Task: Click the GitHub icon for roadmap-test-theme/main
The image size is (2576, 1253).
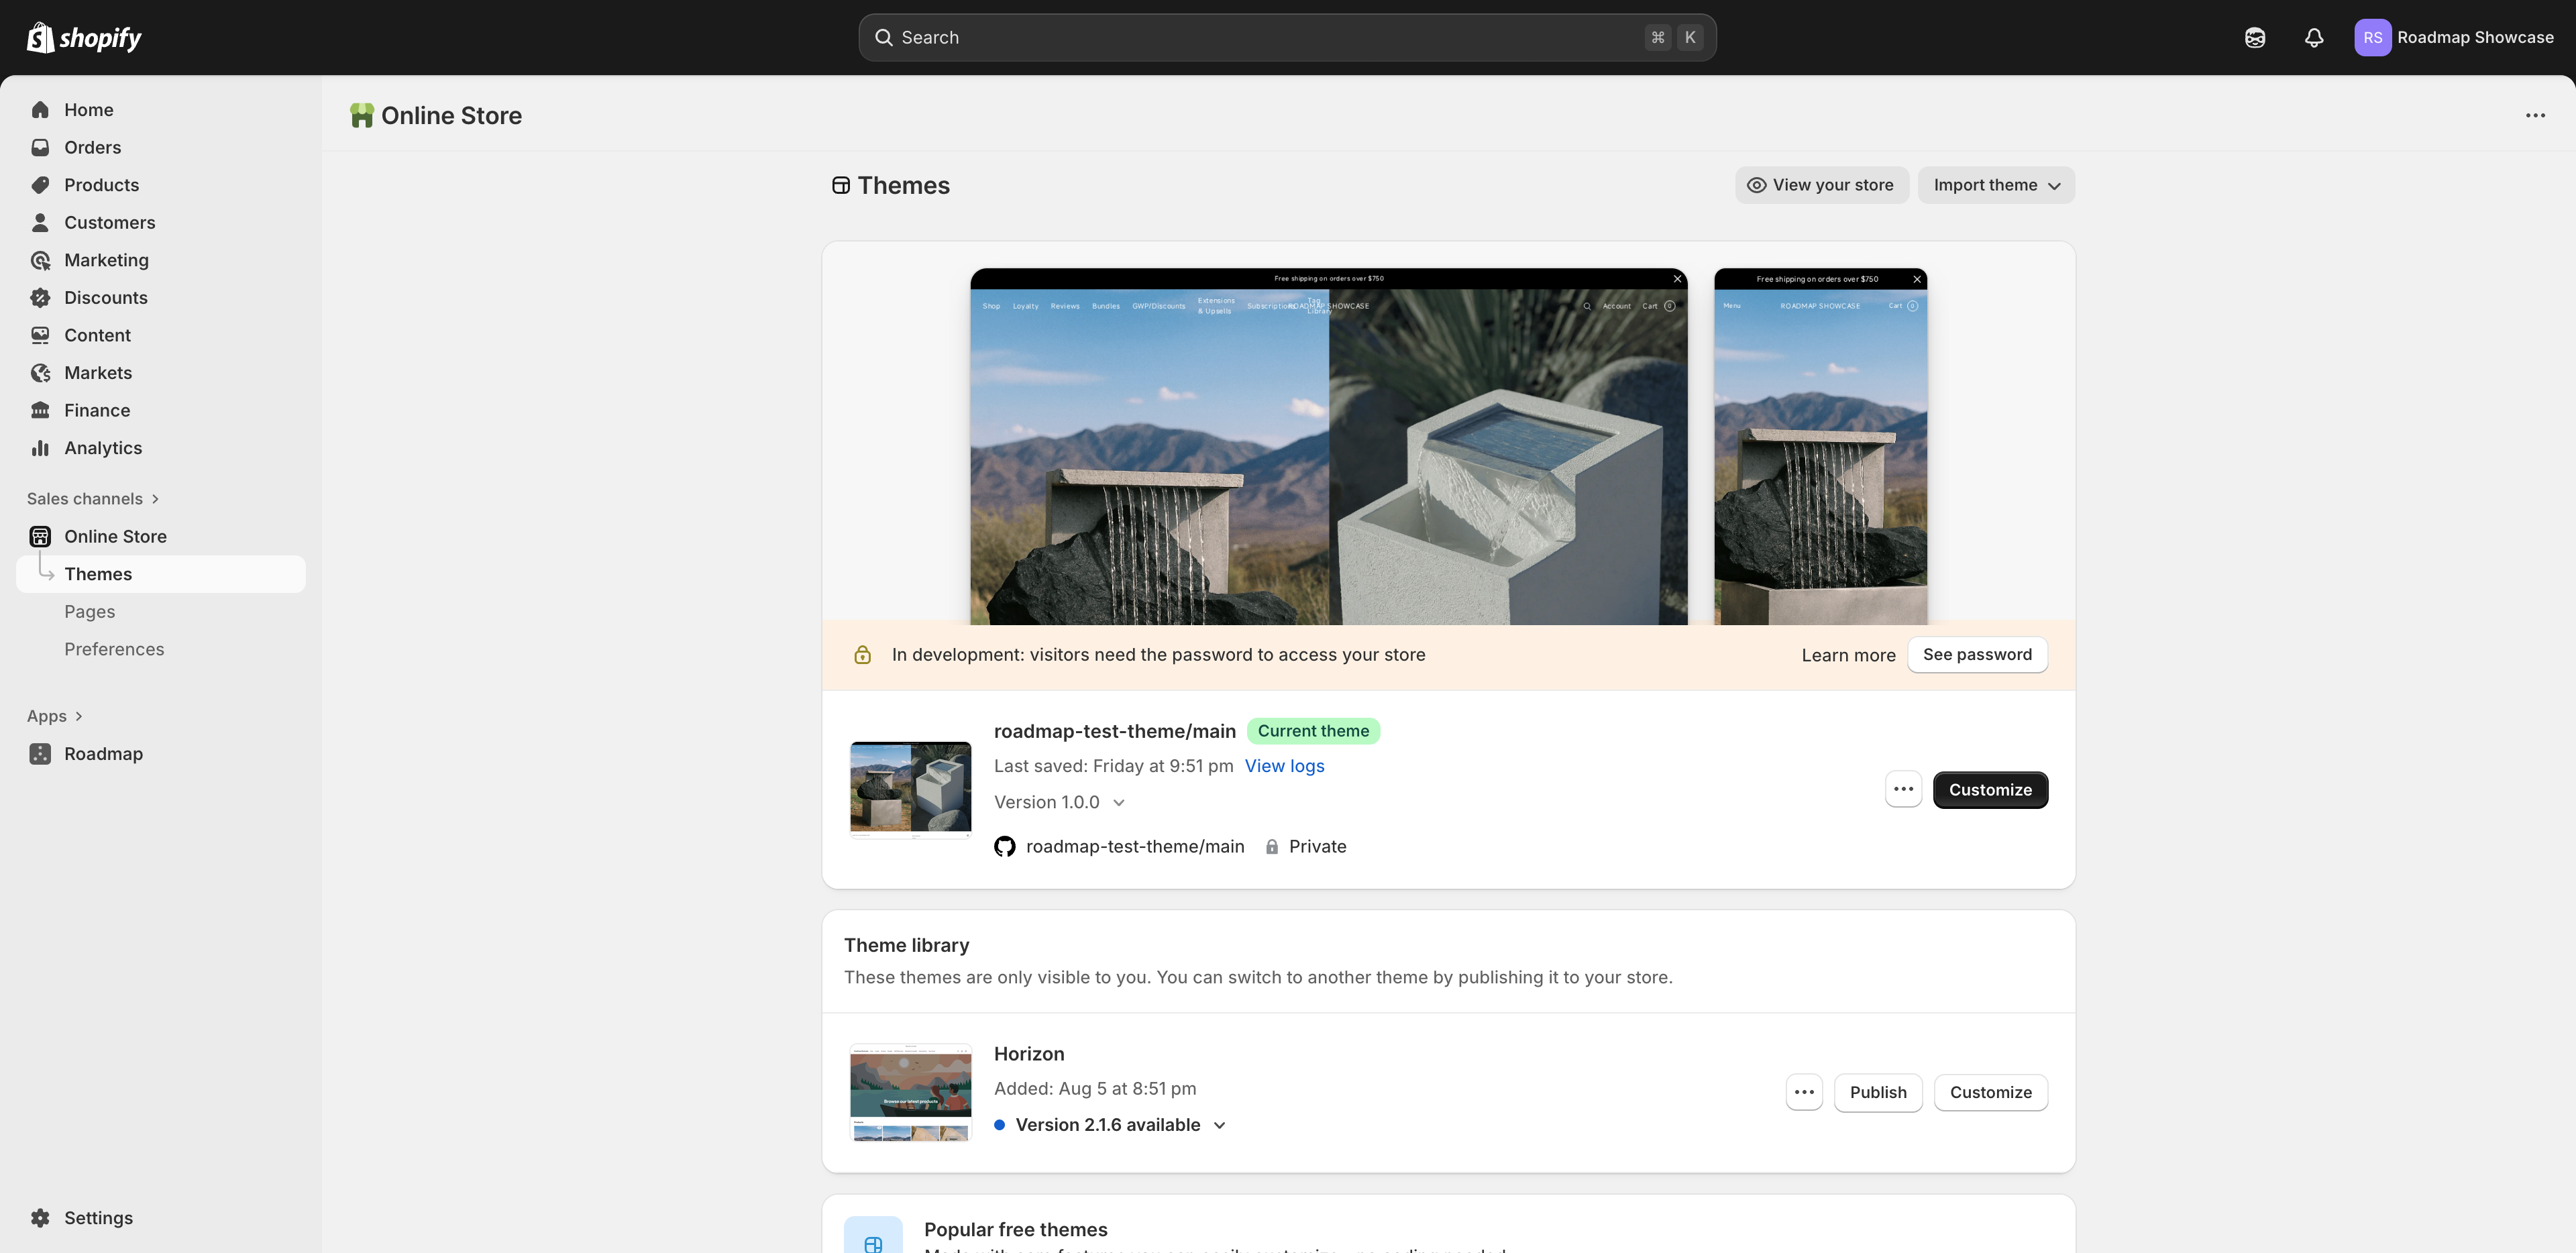Action: tap(1004, 847)
